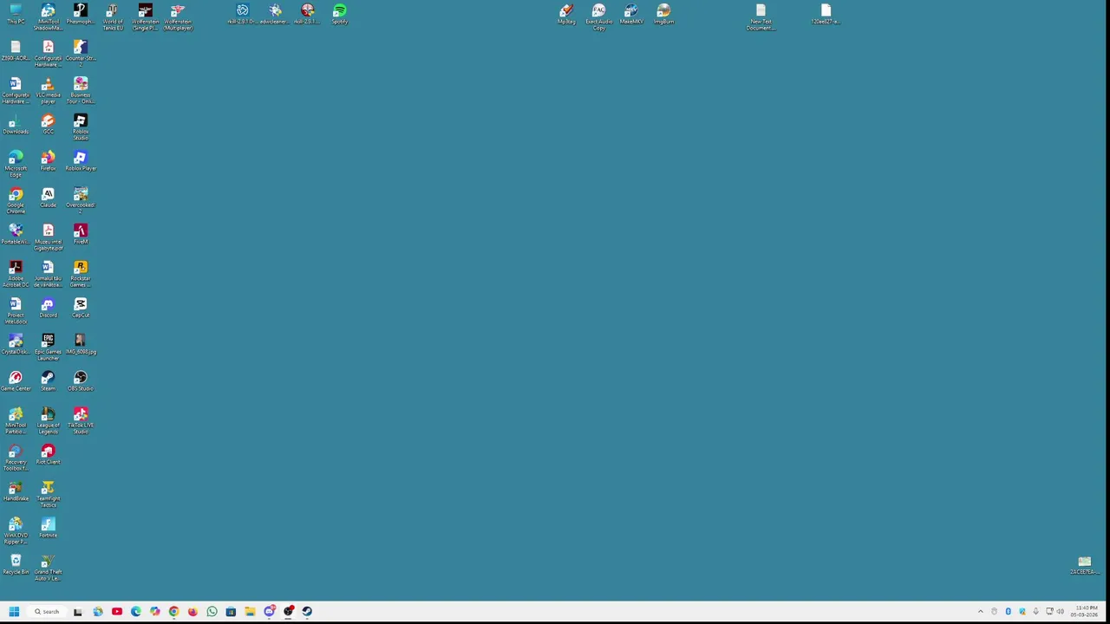Image resolution: width=1110 pixels, height=624 pixels.
Task: Launch Teamfight Tactics shortcut
Action: (x=48, y=494)
